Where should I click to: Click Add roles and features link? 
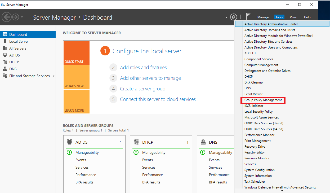(x=143, y=67)
